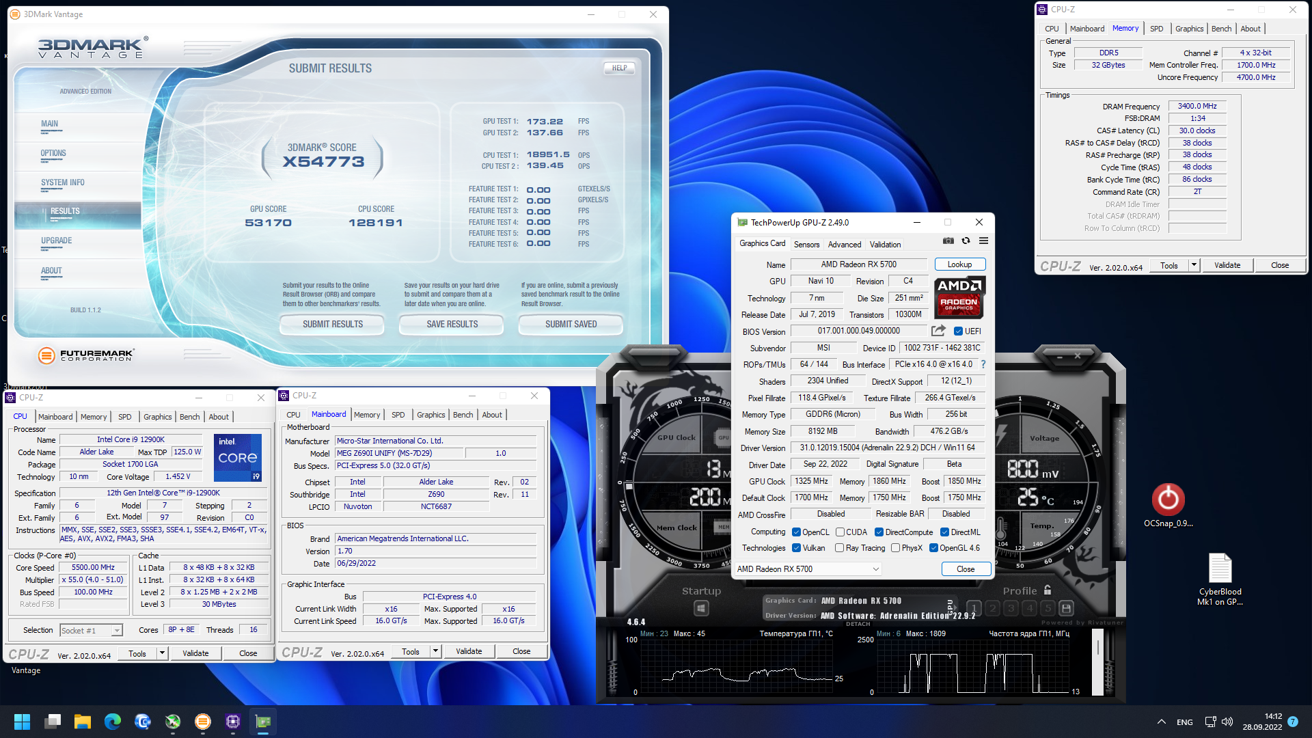The image size is (1312, 738).
Task: Click Validate button in Memory CPU-Z window
Action: coord(1227,265)
